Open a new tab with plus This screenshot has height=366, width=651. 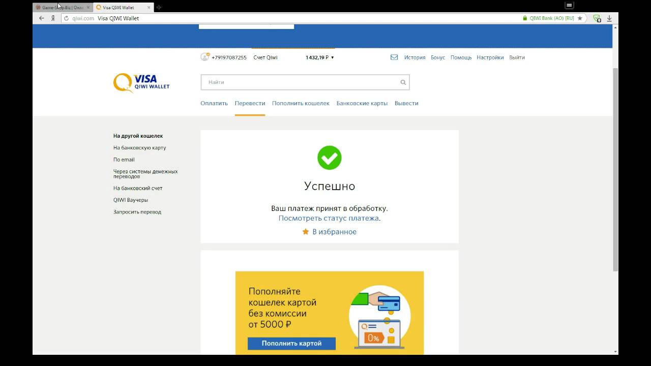click(x=159, y=8)
